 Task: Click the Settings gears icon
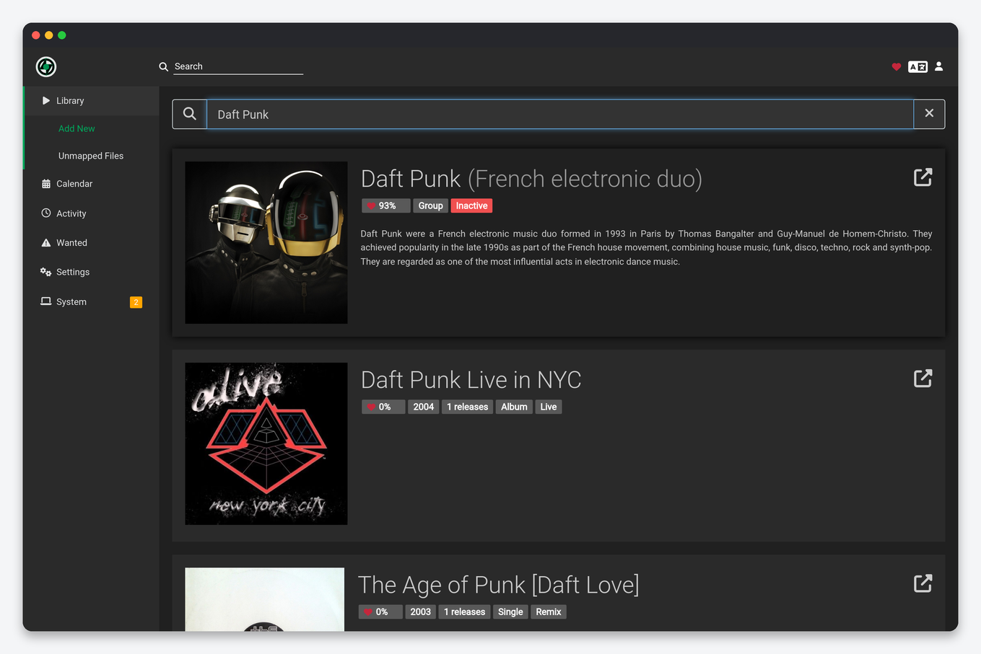tap(45, 272)
